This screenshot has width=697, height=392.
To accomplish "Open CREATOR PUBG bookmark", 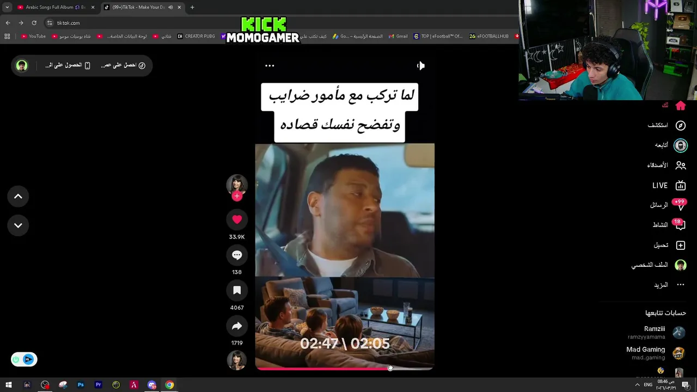I will pos(196,36).
